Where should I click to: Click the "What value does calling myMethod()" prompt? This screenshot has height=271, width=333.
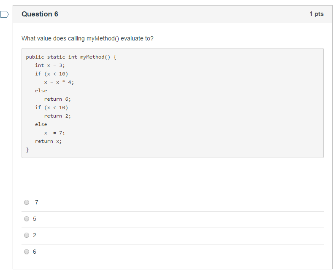coord(87,38)
